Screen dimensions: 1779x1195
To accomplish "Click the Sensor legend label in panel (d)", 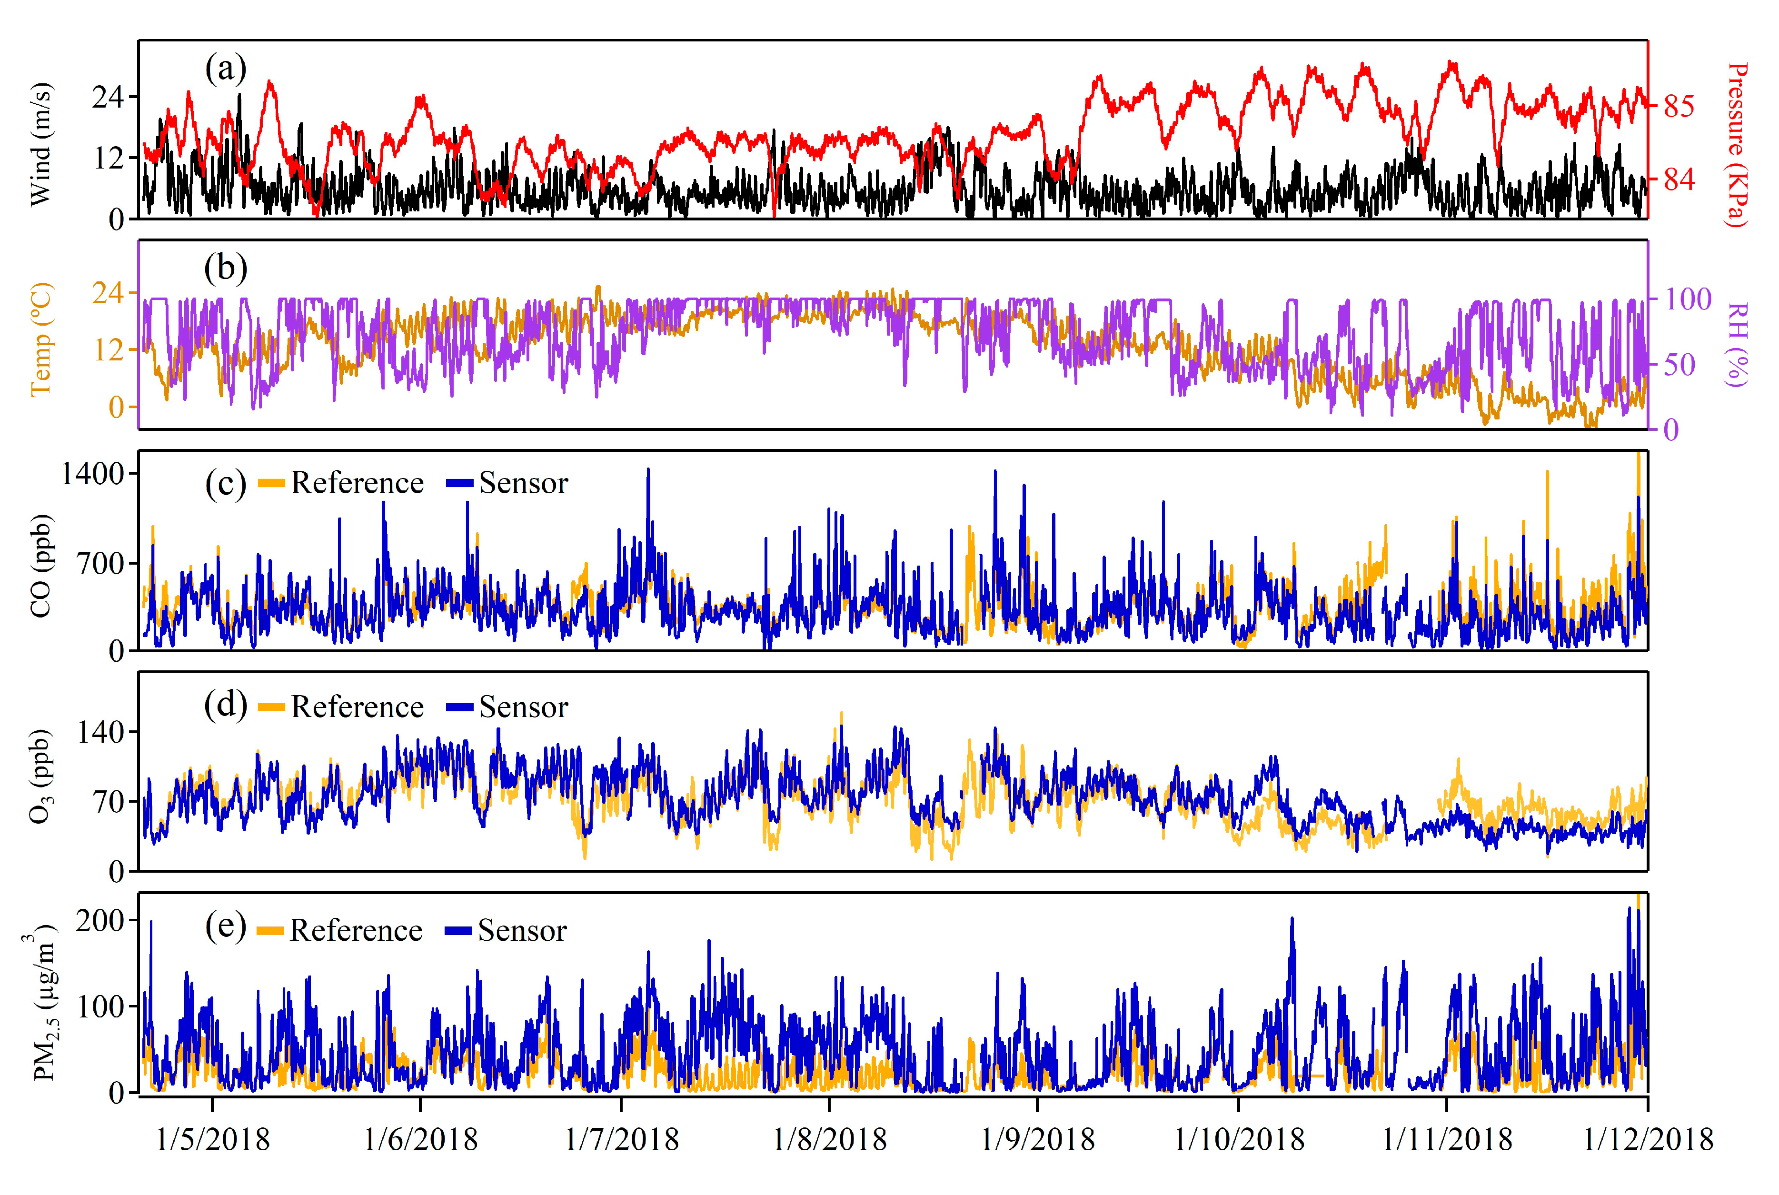I will tap(523, 707).
